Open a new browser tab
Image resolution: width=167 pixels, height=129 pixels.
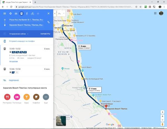35,2
